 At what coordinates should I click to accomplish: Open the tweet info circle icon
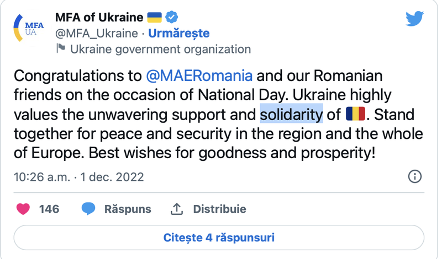pyautogui.click(x=414, y=177)
